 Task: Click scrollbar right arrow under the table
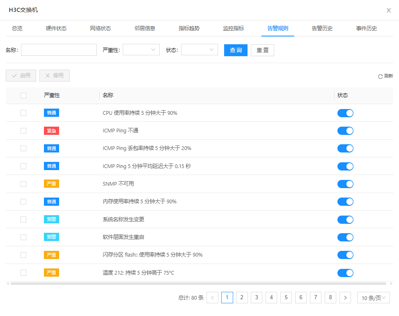391,283
